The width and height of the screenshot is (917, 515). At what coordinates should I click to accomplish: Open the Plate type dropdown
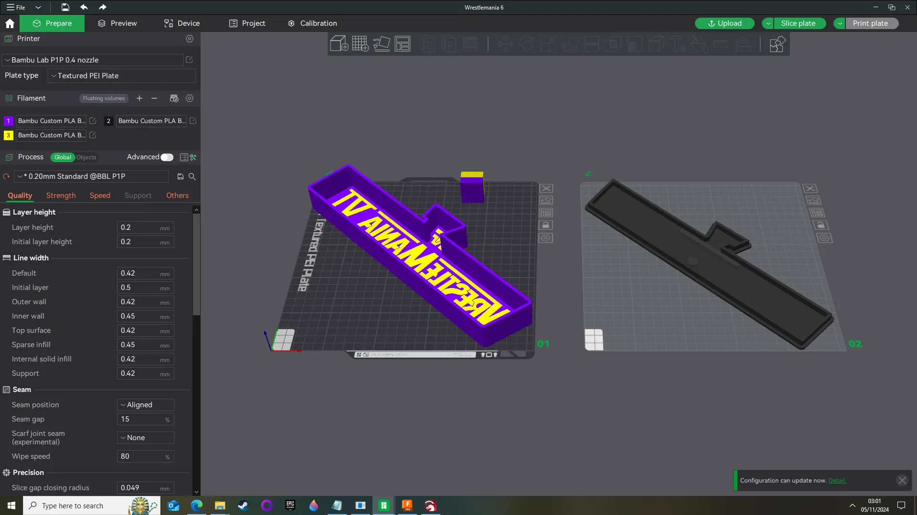(x=122, y=76)
